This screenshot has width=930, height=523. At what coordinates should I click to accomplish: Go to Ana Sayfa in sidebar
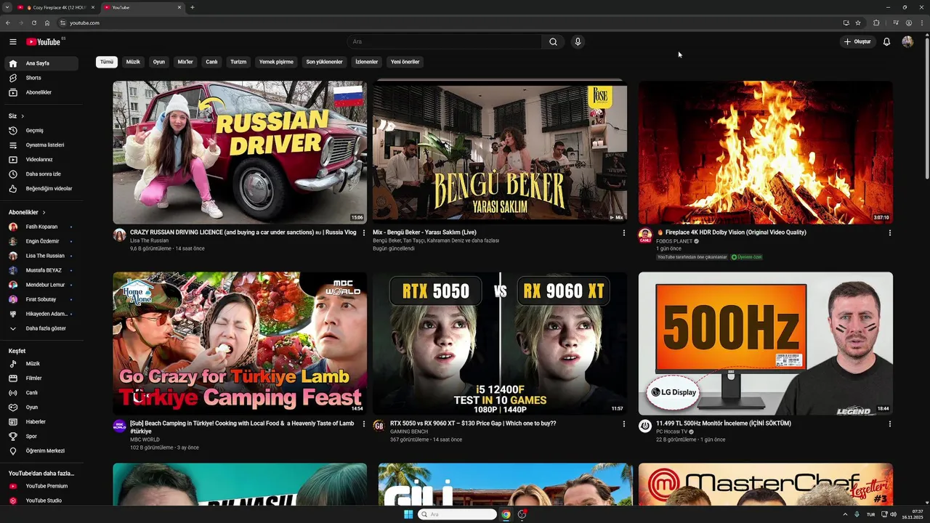pyautogui.click(x=41, y=63)
